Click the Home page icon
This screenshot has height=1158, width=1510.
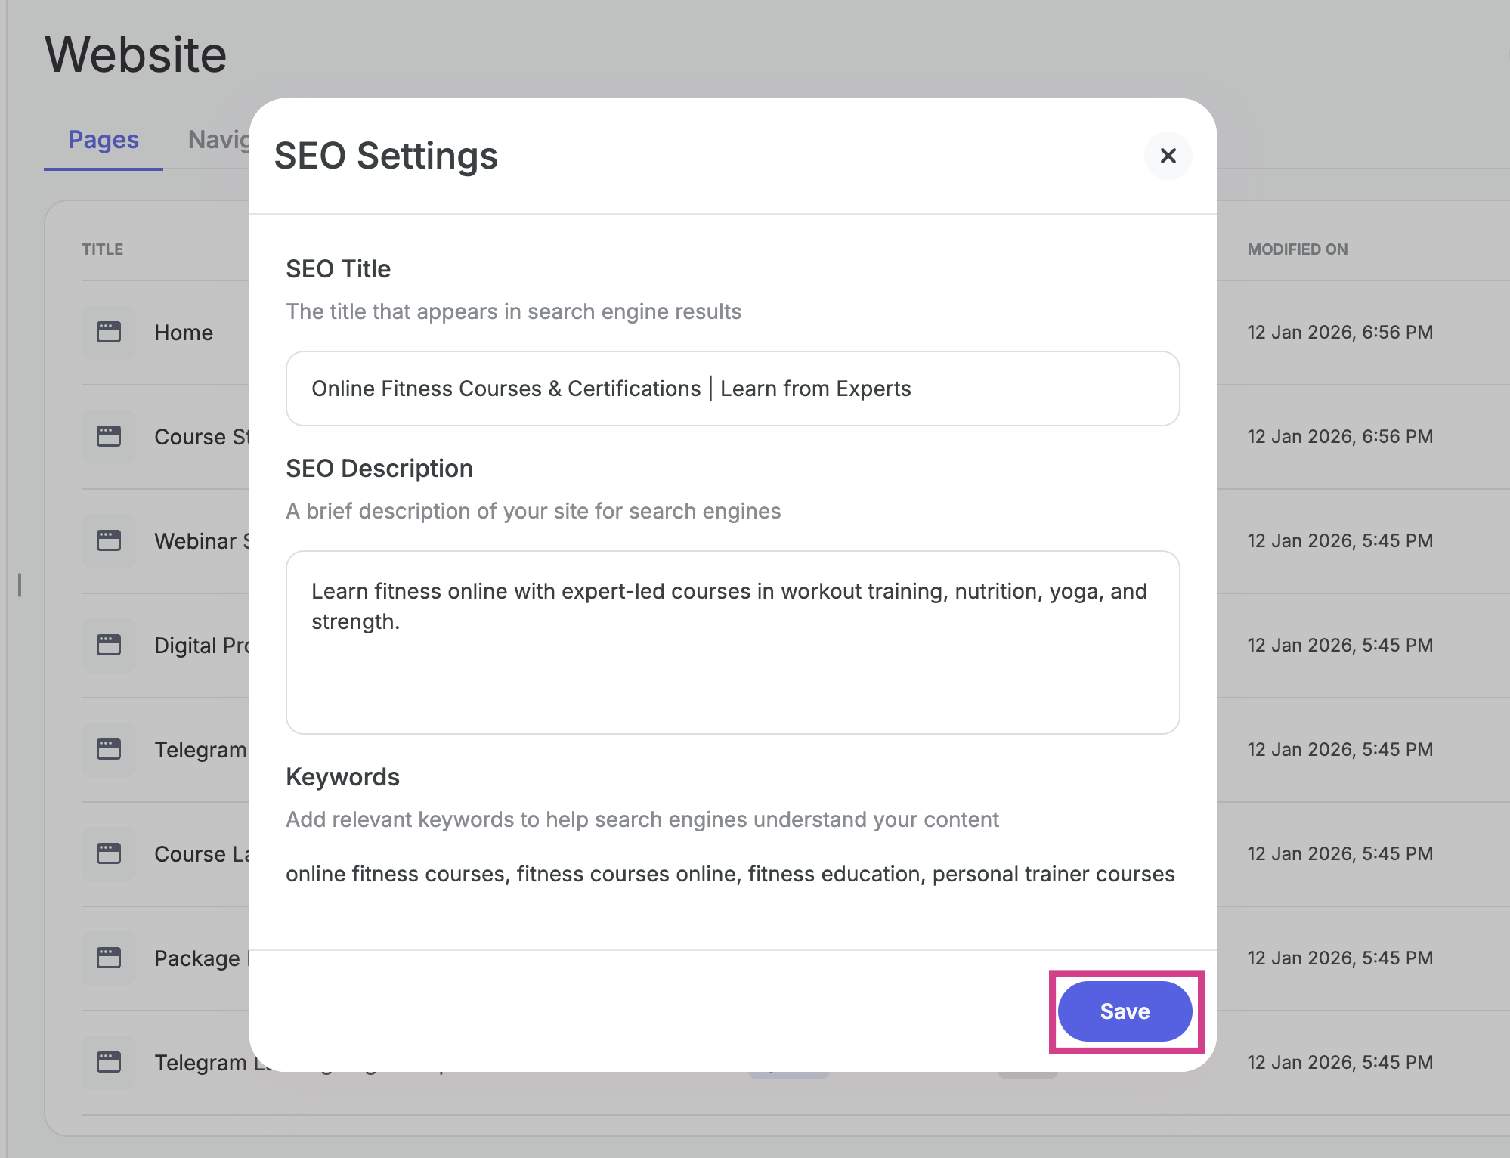pyautogui.click(x=109, y=332)
